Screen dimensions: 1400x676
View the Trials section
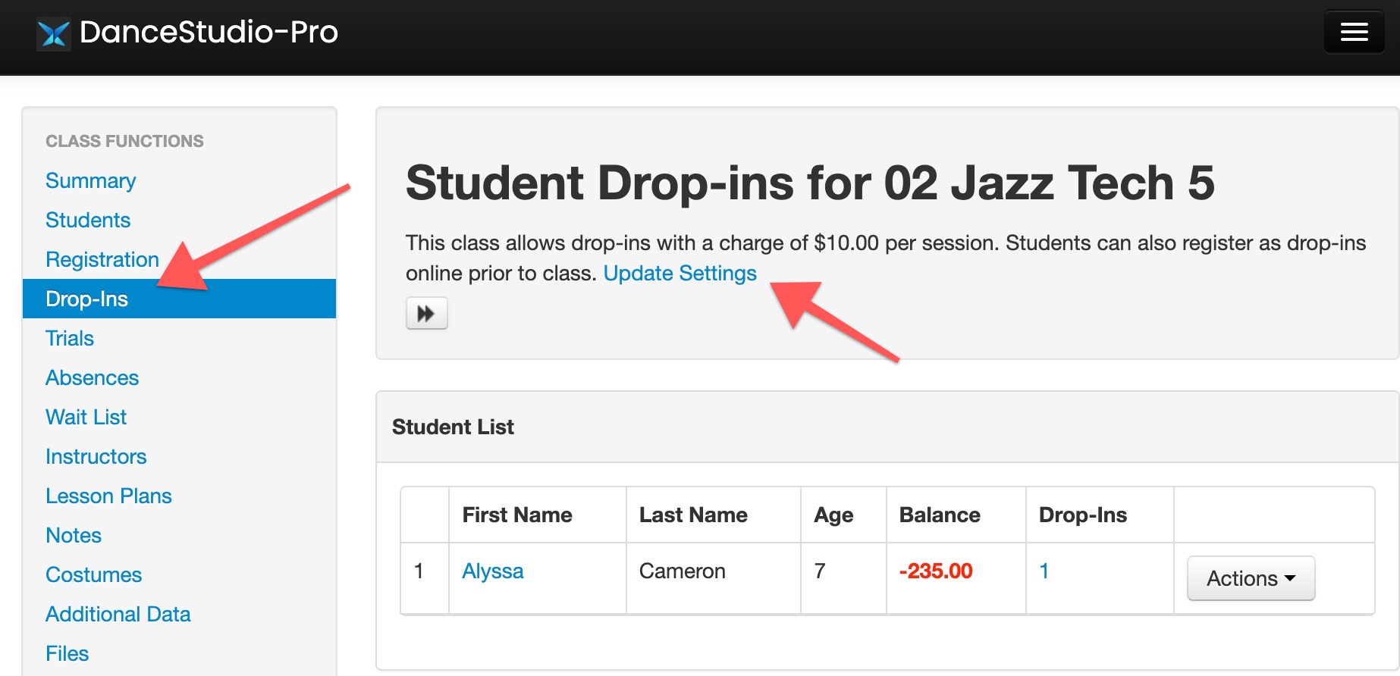point(69,338)
